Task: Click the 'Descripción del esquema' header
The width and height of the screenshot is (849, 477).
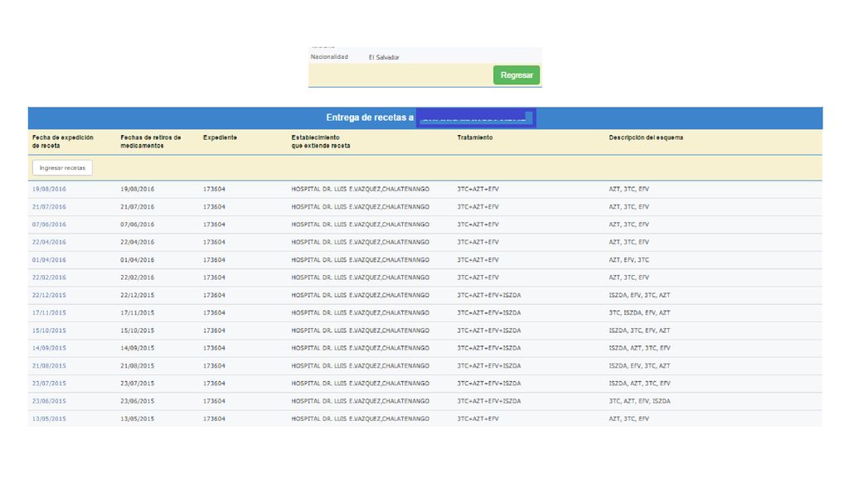Action: coord(646,138)
